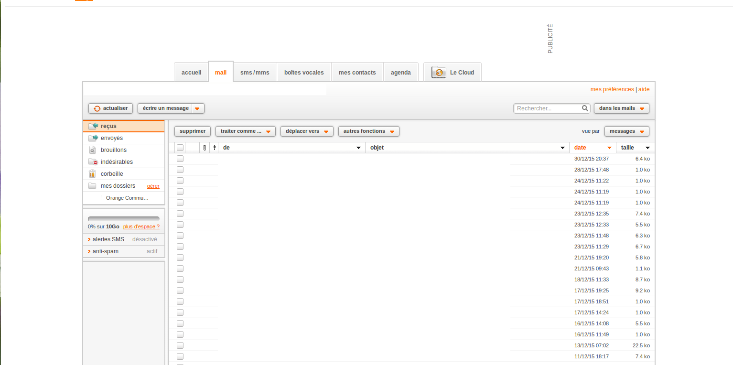
Task: Tick the message dated 18/12/15 11:33
Action: (180, 279)
